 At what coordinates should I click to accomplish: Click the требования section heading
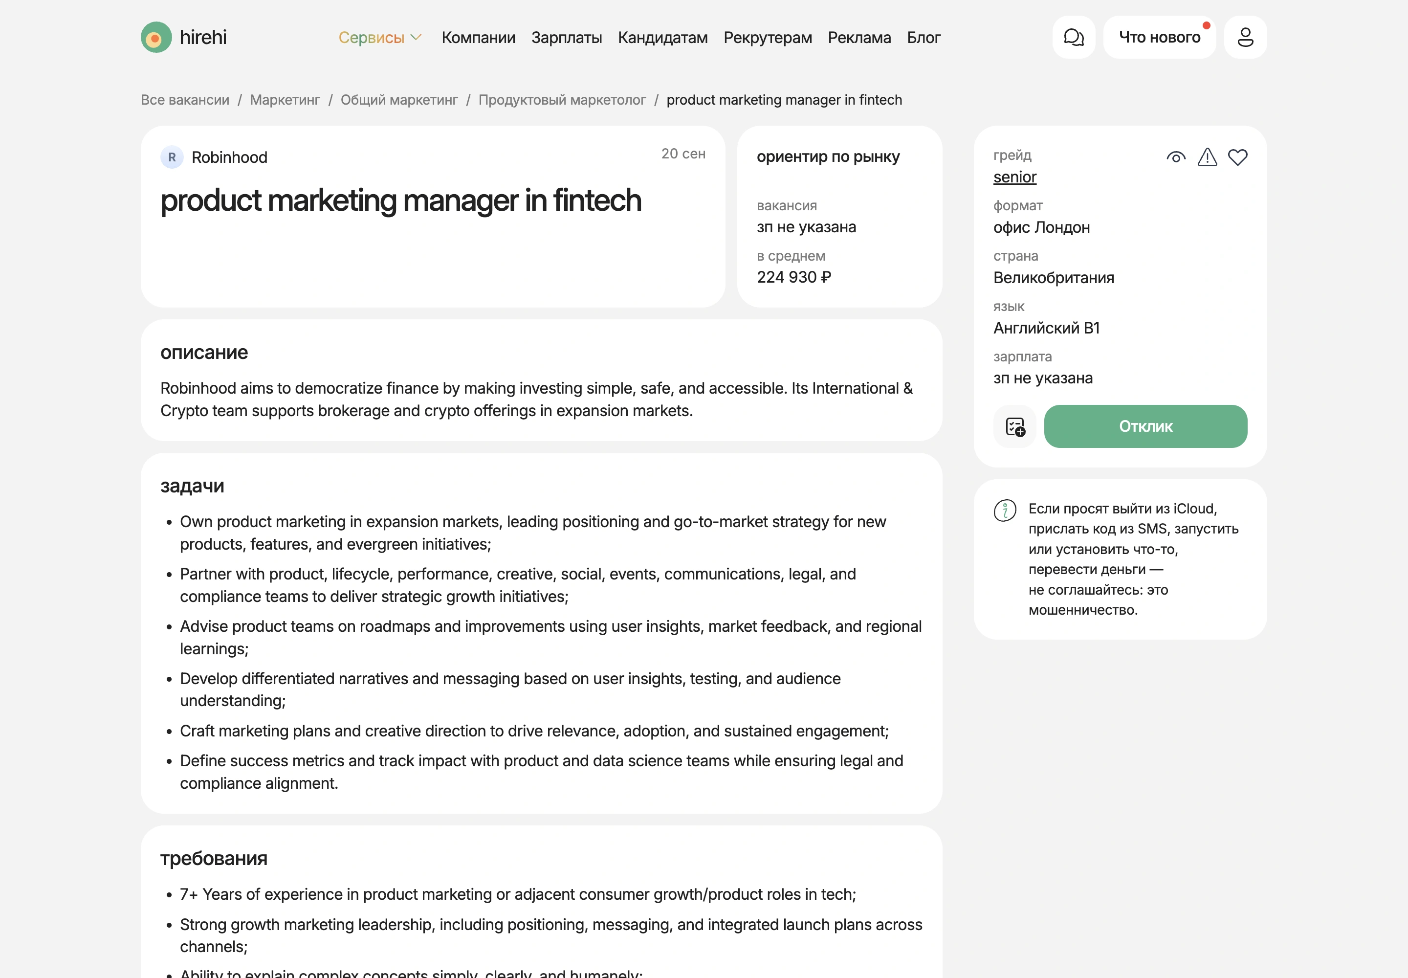tap(214, 859)
